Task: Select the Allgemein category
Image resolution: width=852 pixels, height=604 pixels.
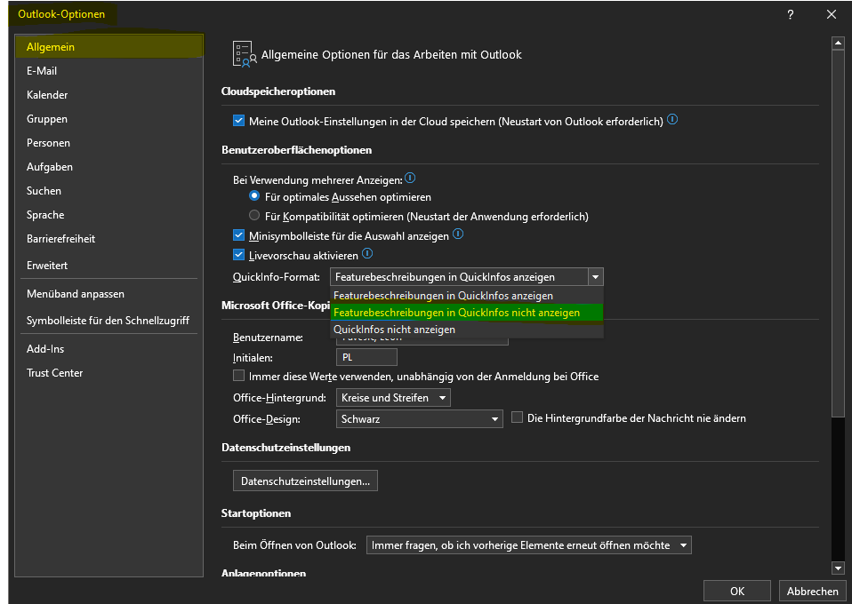Action: [109, 47]
